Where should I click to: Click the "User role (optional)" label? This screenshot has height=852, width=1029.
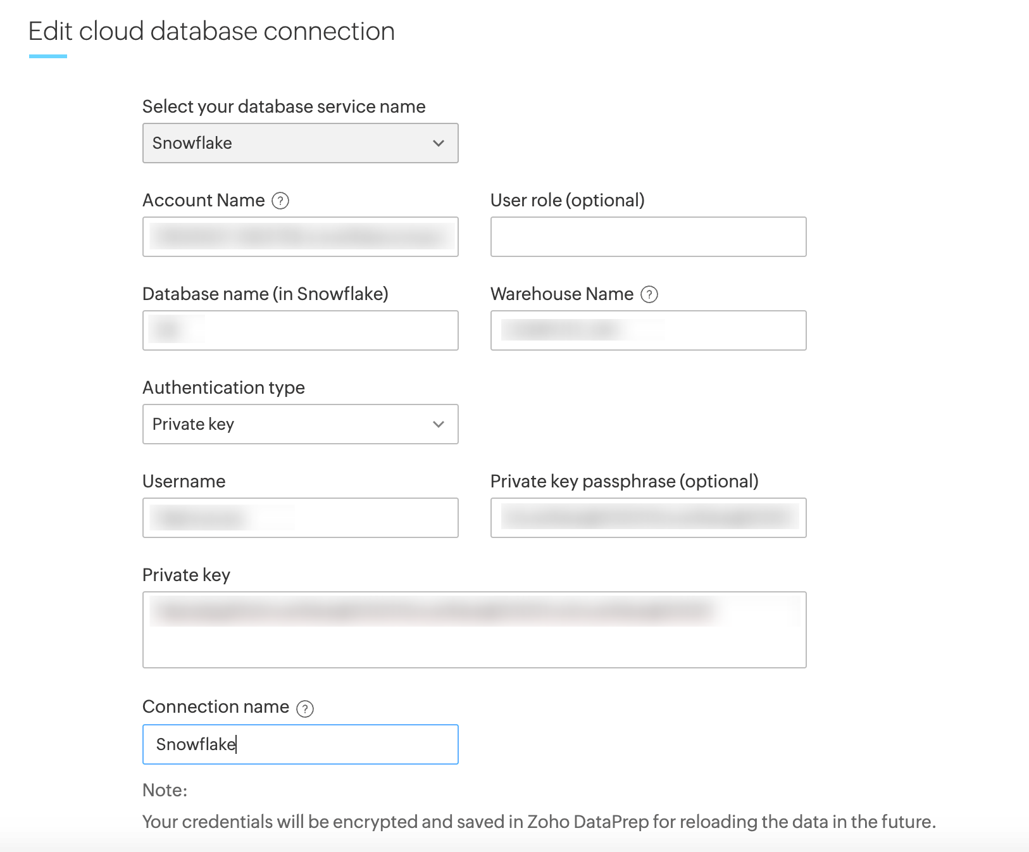(x=567, y=200)
